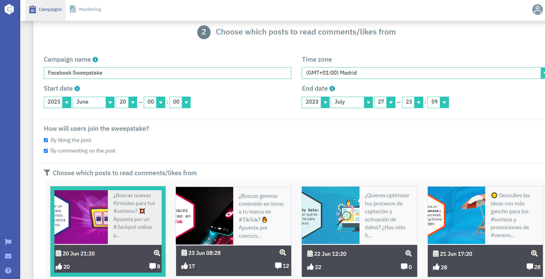The width and height of the screenshot is (545, 279).
Task: Select the Campaigns tab
Action: pos(45,9)
